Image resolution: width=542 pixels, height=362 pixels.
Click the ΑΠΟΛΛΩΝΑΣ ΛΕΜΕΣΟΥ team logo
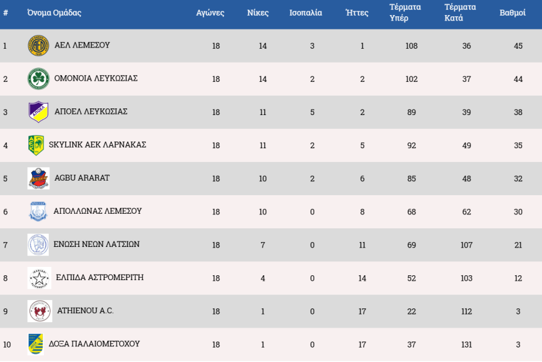(38, 211)
